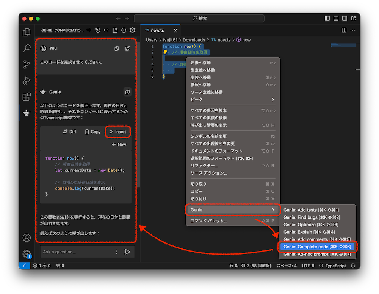Image resolution: width=379 pixels, height=294 pixels.
Task: Open Genie settings gear in panel header
Action: tap(132, 30)
